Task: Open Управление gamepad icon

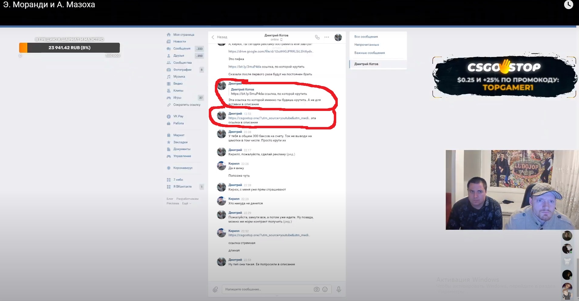Action: 169,156
